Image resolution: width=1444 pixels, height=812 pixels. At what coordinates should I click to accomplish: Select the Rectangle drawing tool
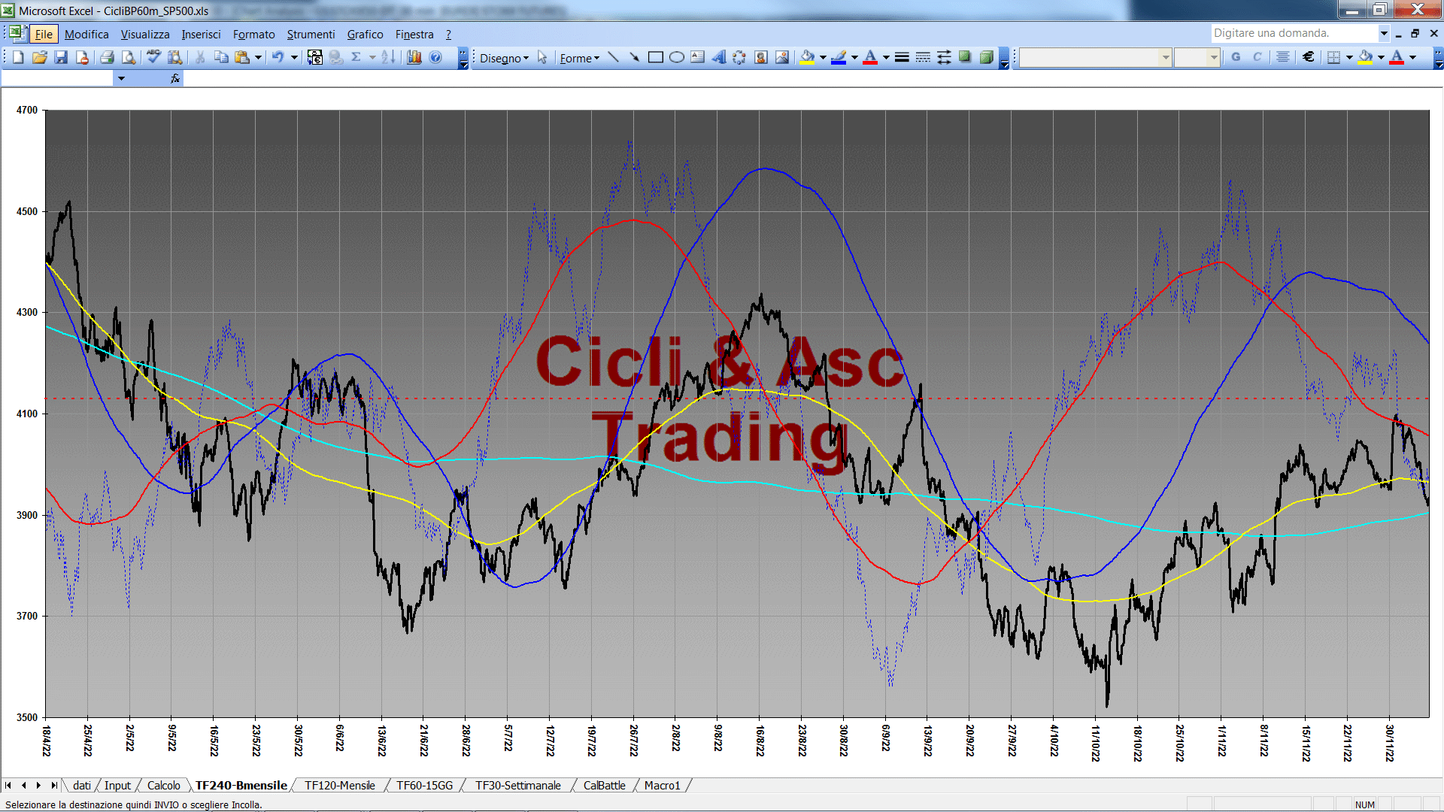click(656, 57)
